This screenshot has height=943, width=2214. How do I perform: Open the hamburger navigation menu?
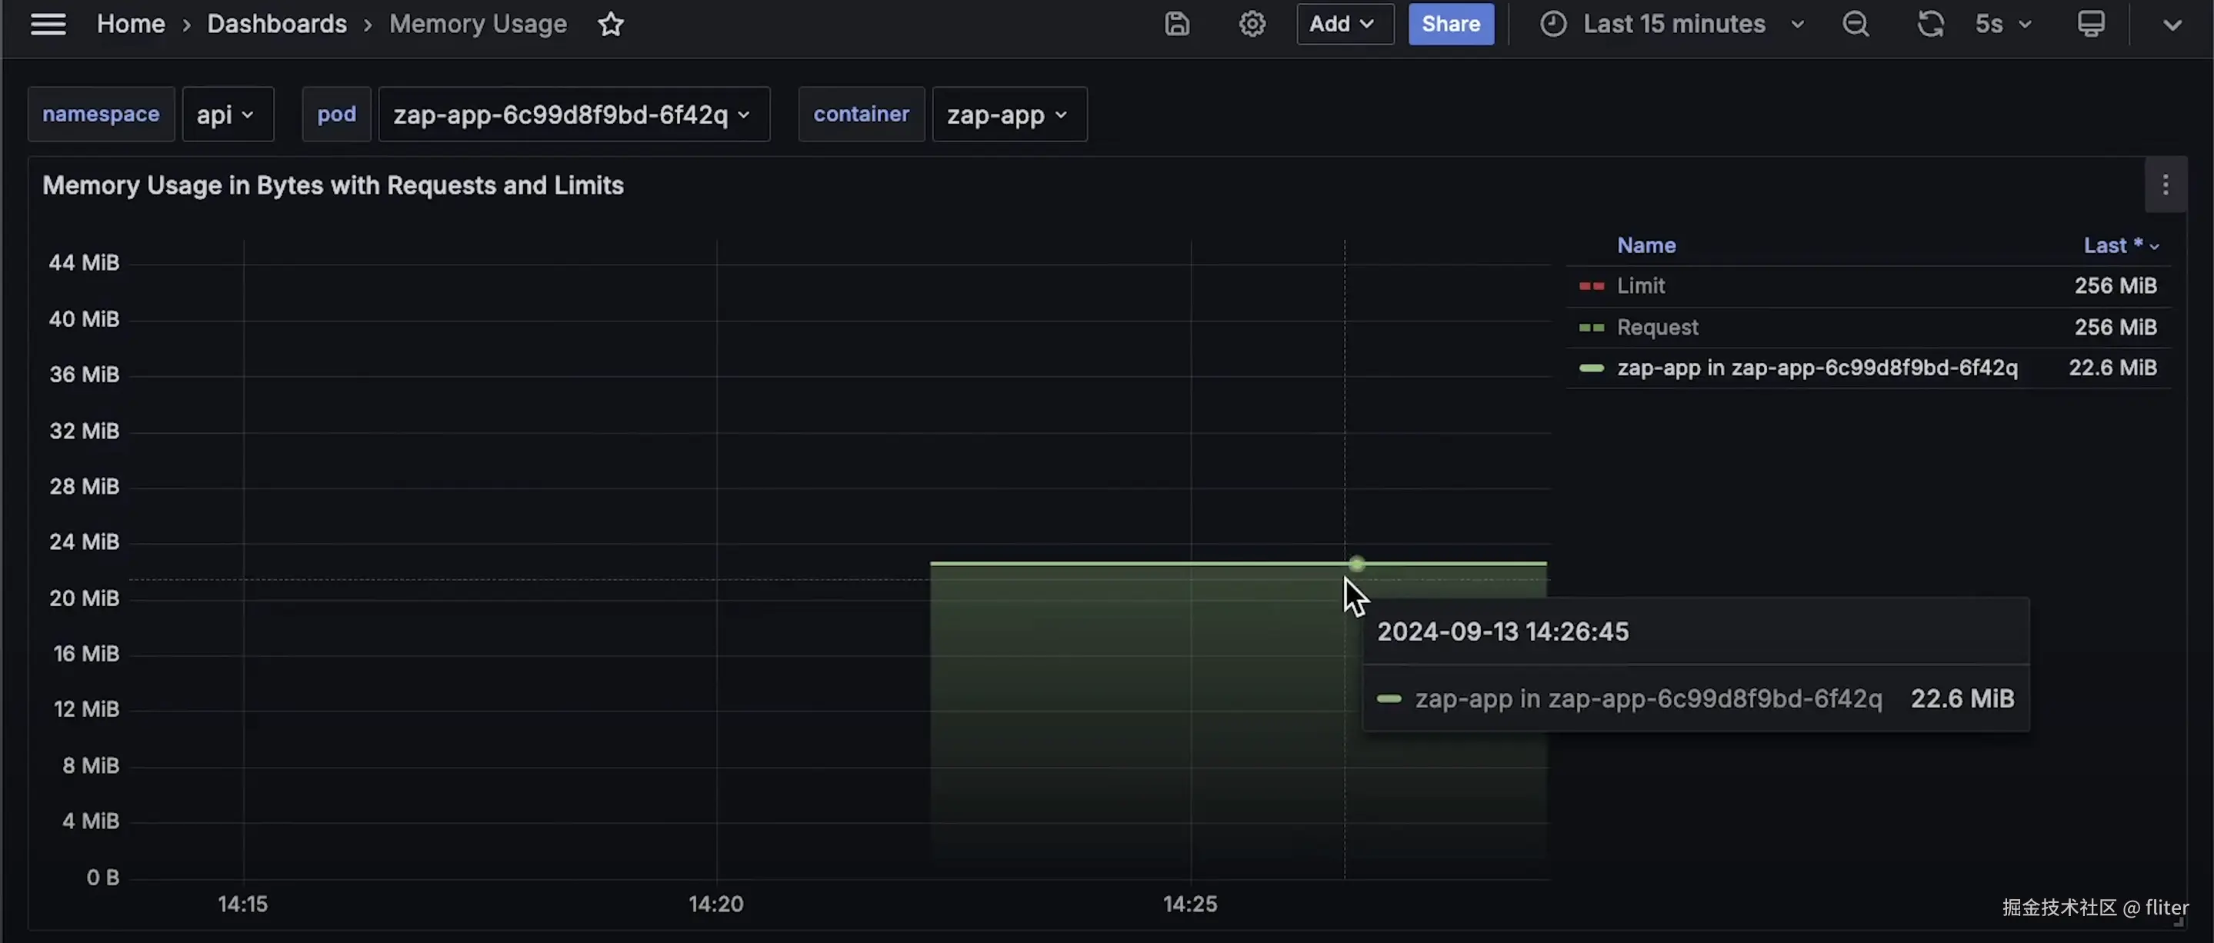point(47,24)
